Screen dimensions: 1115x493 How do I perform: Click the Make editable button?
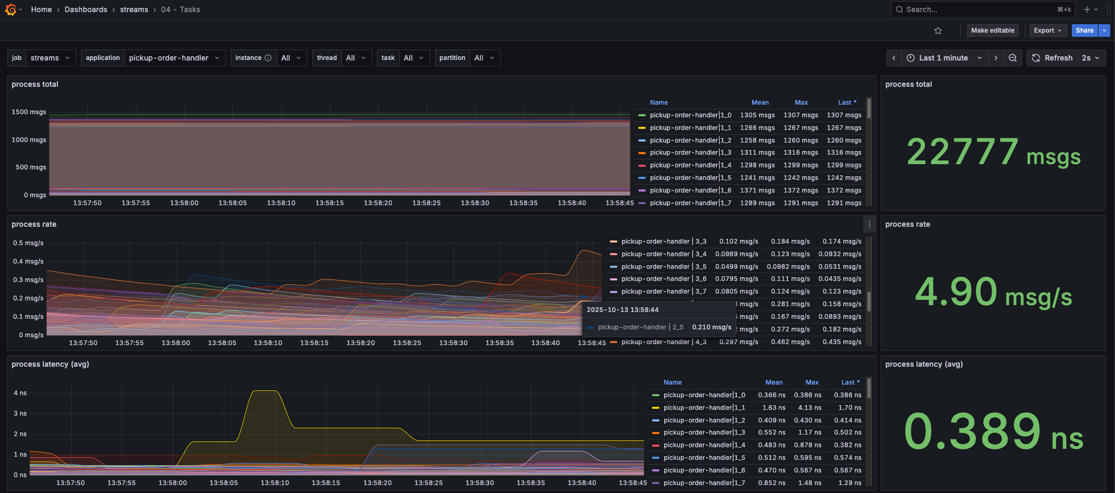coord(992,31)
